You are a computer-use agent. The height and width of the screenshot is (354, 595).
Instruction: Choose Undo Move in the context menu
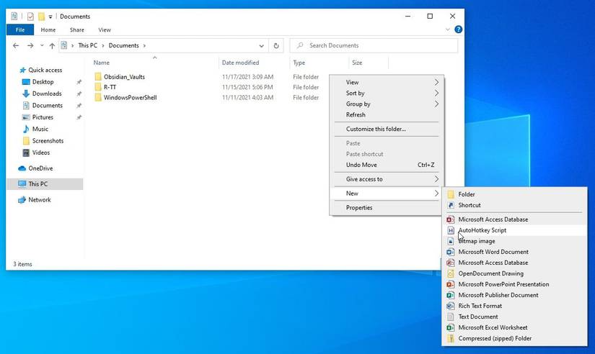click(x=387, y=165)
